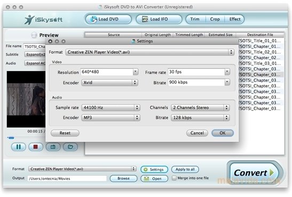Click the Load DVD button
This screenshot has height=197, width=292.
click(x=108, y=19)
